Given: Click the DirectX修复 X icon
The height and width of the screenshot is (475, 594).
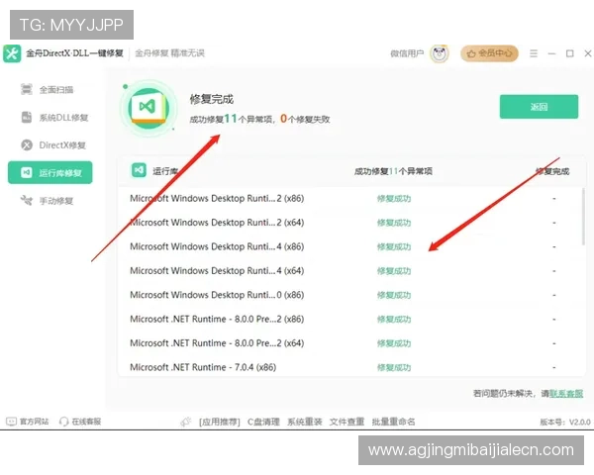Looking at the screenshot, I should point(27,145).
